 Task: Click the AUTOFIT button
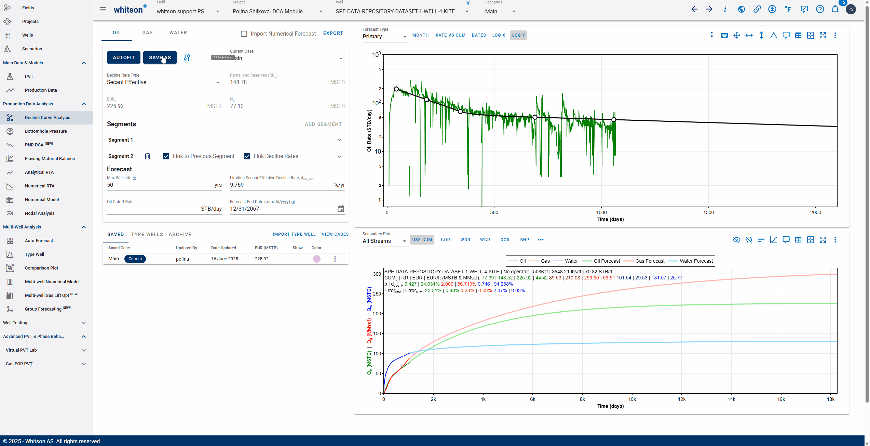124,57
